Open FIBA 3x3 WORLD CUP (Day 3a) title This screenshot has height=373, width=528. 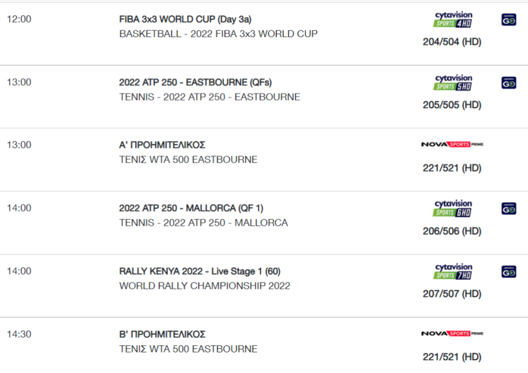pyautogui.click(x=185, y=19)
